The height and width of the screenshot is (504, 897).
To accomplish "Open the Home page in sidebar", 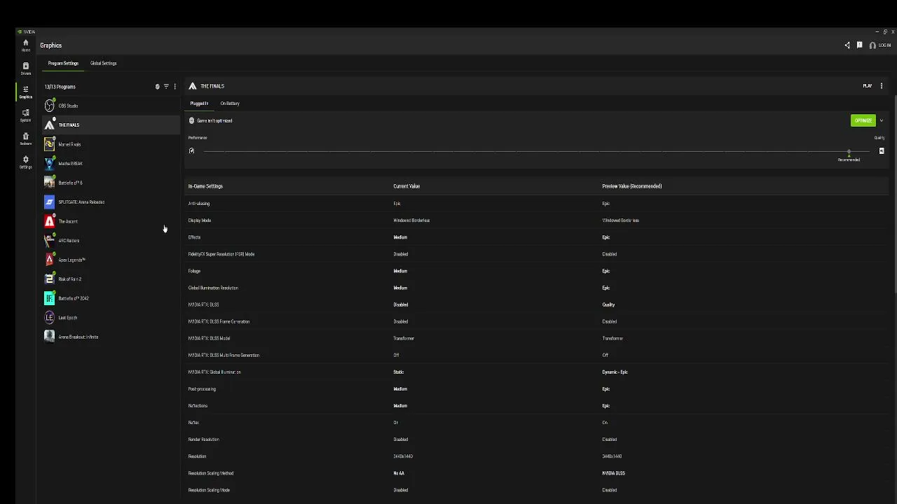I will coord(26,45).
